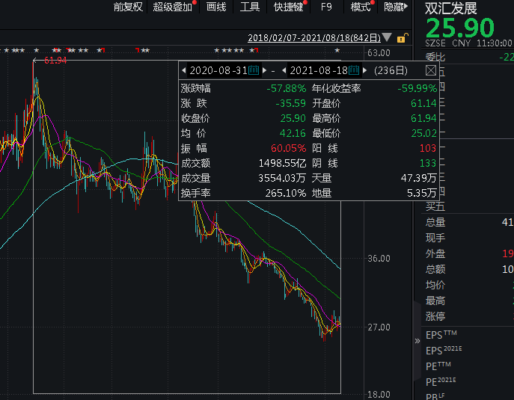Viewport: 514px width, 400px height.
Task: Step start date forward with right arrow
Action: [x=264, y=70]
